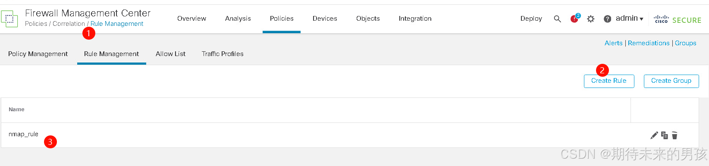Open the help question mark icon
This screenshot has width=709, height=166.
coord(607,19)
